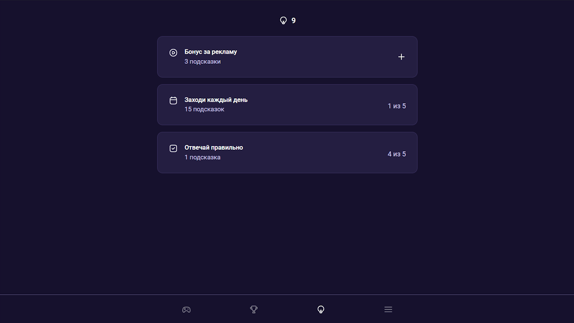Open the 'Отвечай правильно' task card
Screen dimensions: 574x323
287,153
